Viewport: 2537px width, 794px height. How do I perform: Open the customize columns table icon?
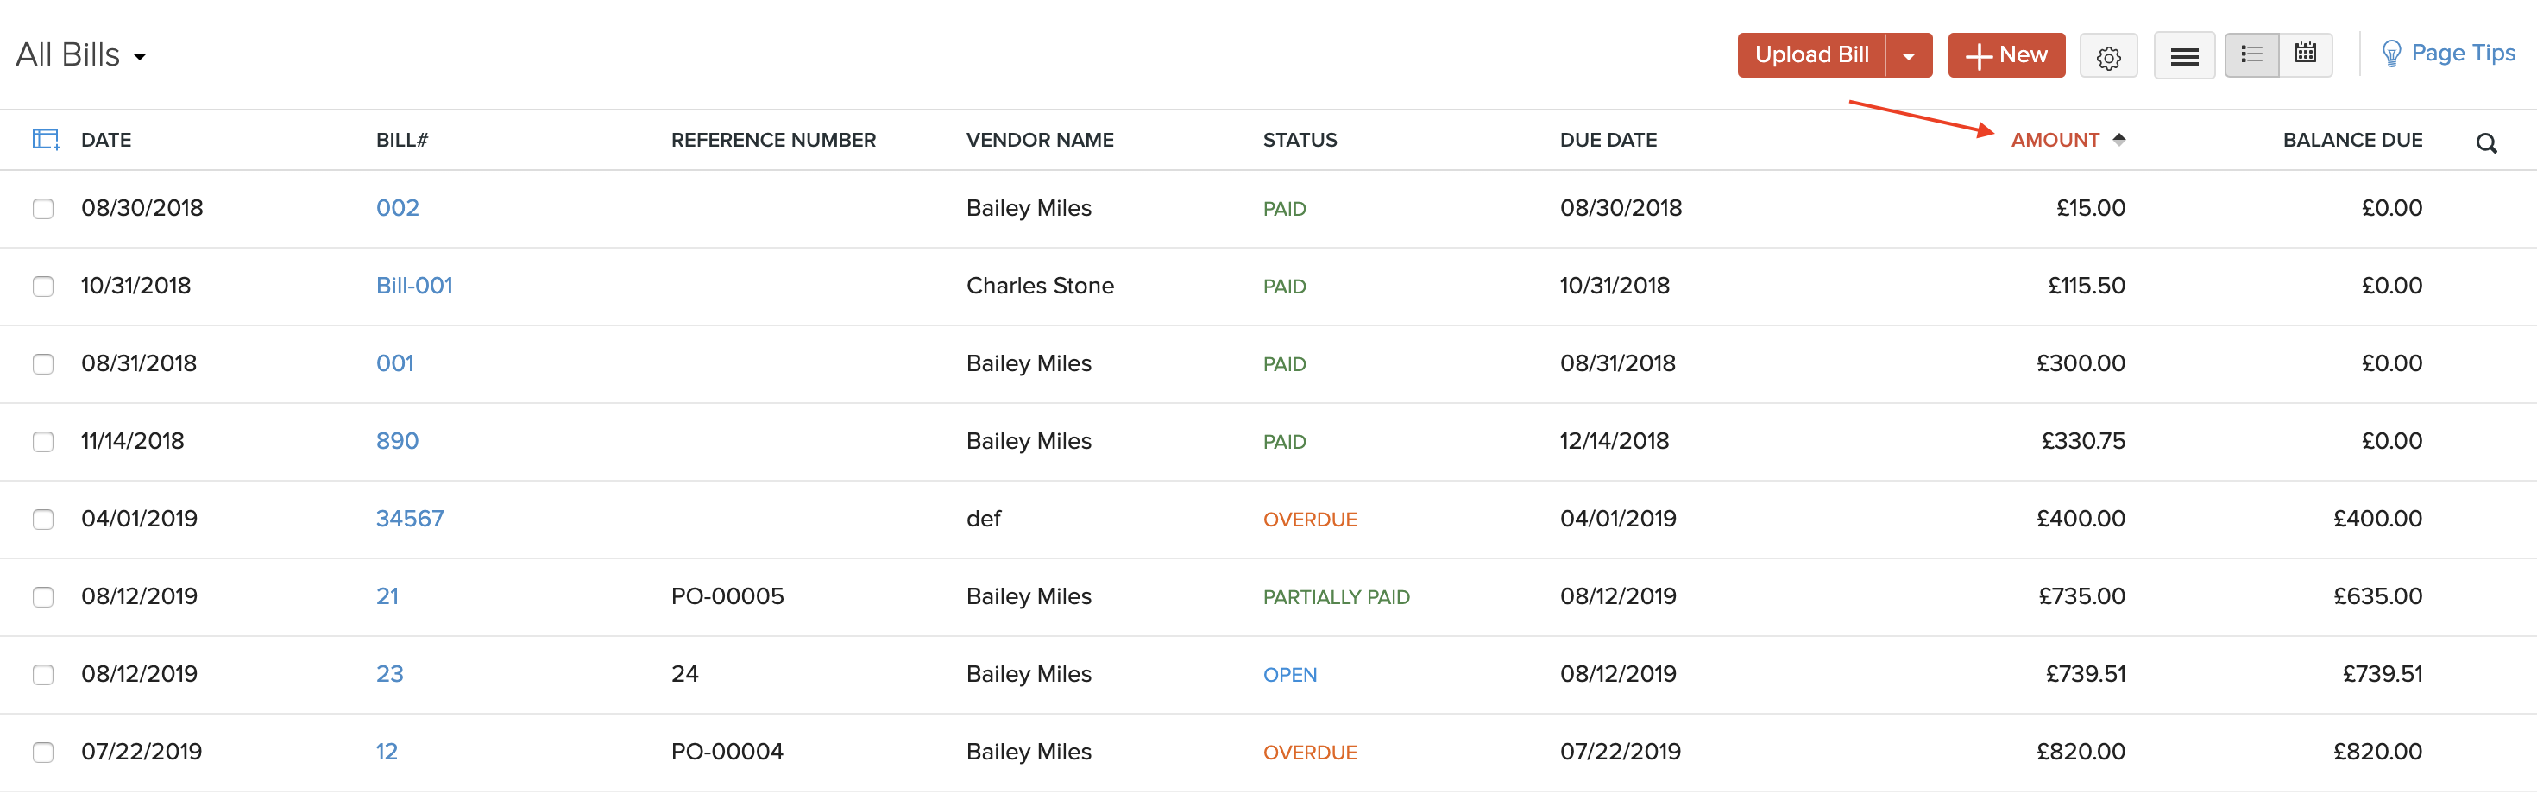[45, 140]
